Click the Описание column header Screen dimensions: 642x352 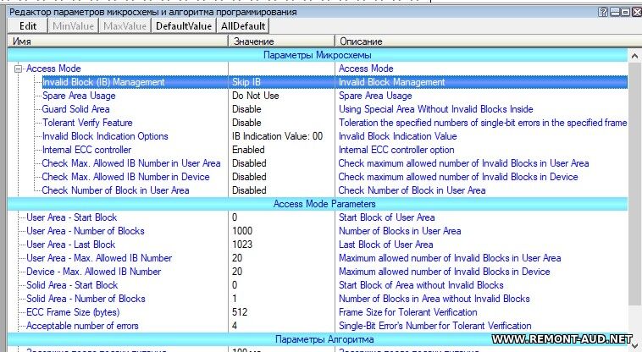[483, 41]
